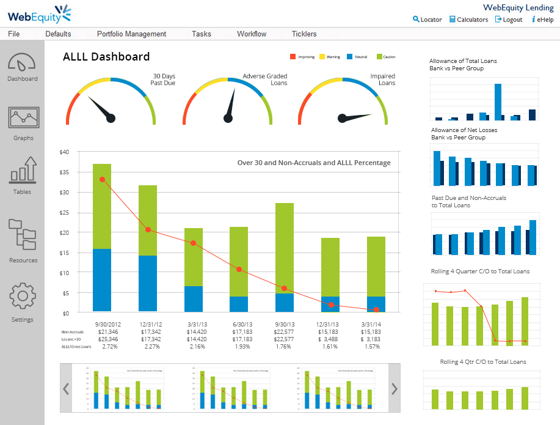Click the red Improving legend swatch

(293, 57)
